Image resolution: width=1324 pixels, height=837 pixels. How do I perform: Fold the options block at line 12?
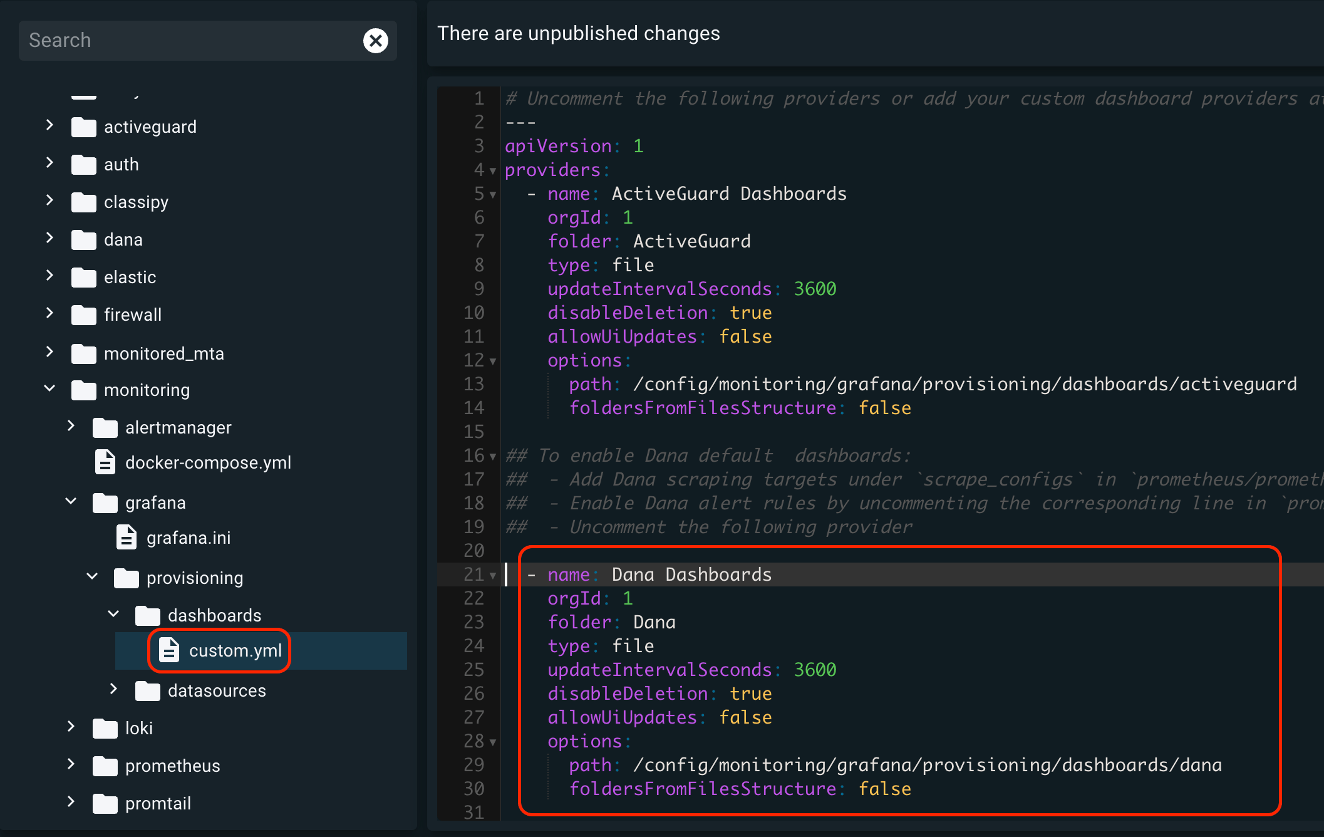pyautogui.click(x=493, y=361)
